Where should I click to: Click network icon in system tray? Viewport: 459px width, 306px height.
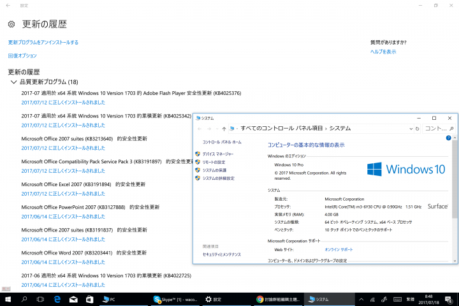click(373, 299)
